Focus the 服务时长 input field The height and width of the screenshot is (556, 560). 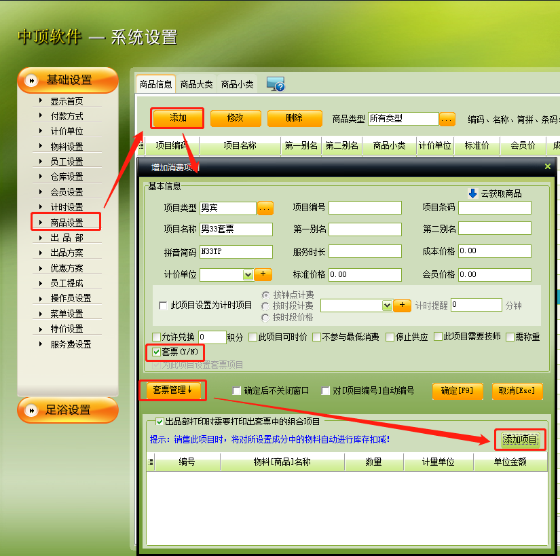point(365,251)
